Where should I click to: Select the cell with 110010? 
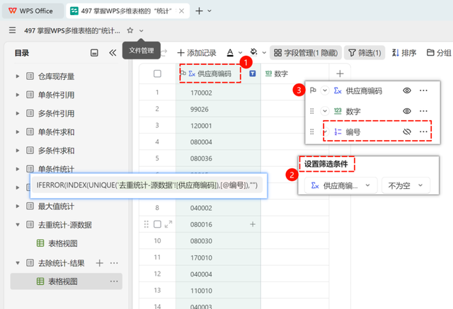[x=219, y=291]
